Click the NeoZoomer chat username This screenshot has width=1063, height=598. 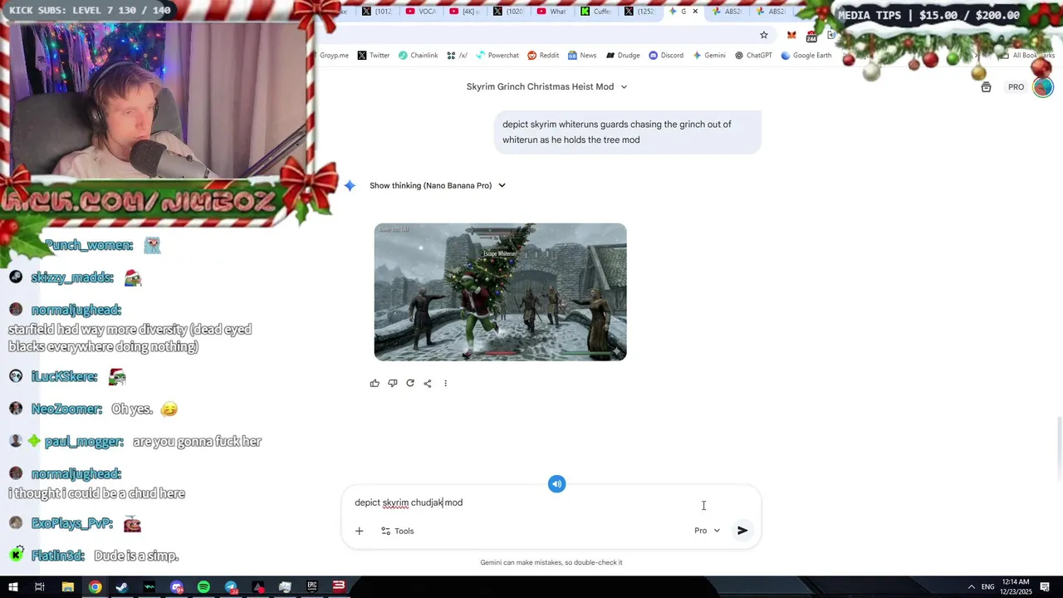click(66, 409)
